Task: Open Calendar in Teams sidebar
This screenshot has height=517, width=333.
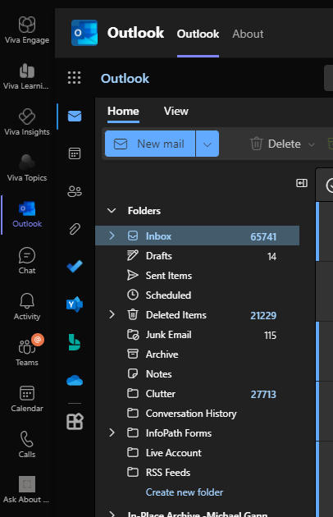Action: pos(27,399)
